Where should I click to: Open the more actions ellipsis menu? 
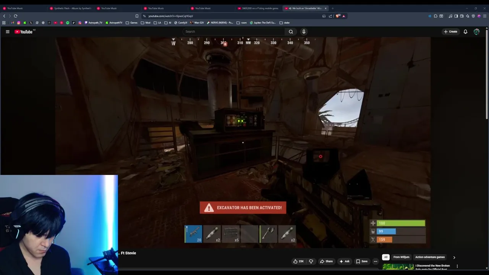pyautogui.click(x=376, y=261)
